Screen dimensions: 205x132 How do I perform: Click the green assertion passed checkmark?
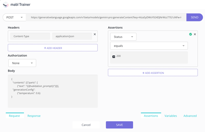pos(191,34)
